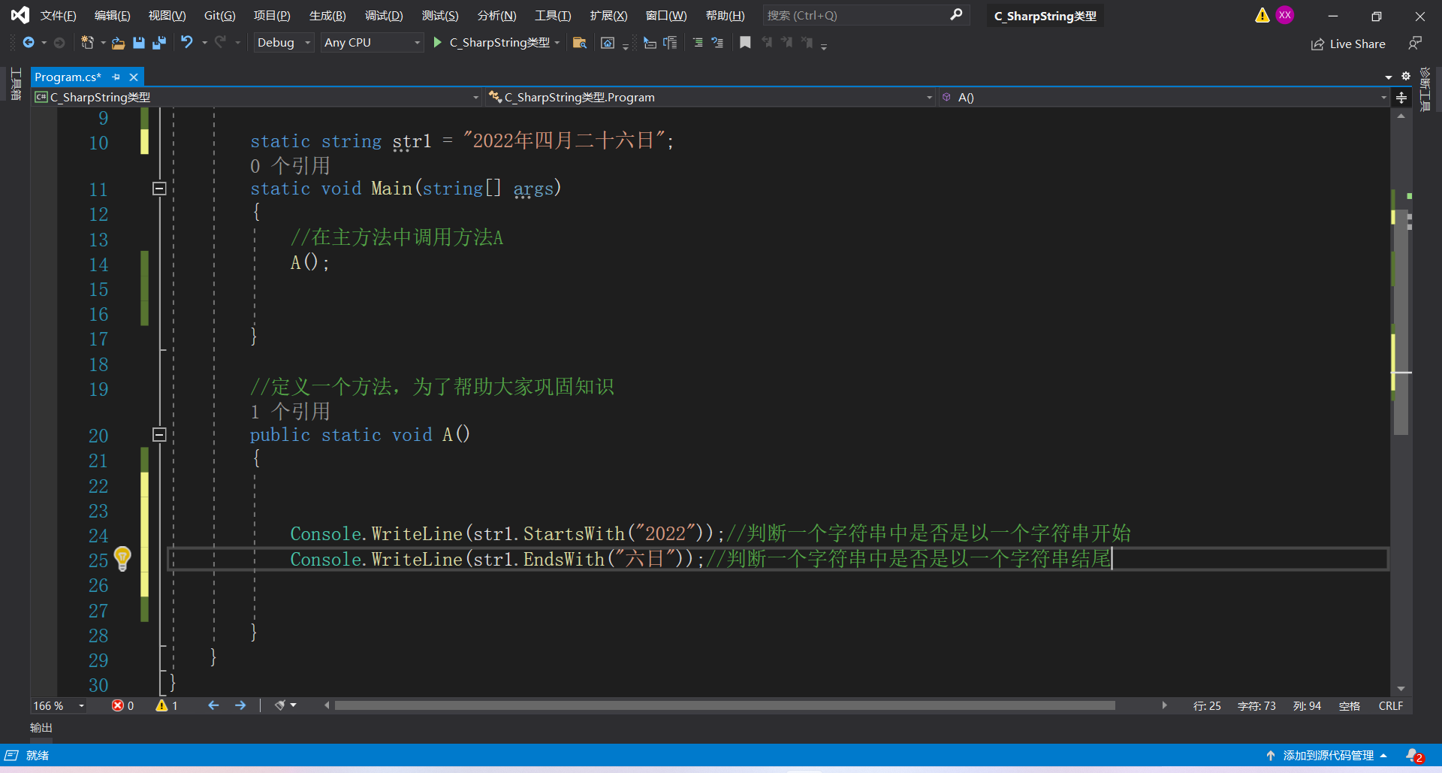Open the Git(G) menu

click(220, 16)
